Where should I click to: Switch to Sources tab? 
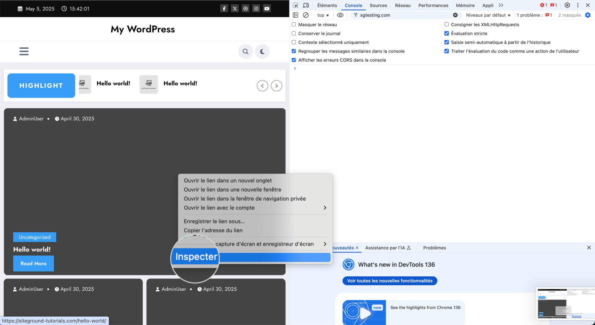[x=378, y=5]
